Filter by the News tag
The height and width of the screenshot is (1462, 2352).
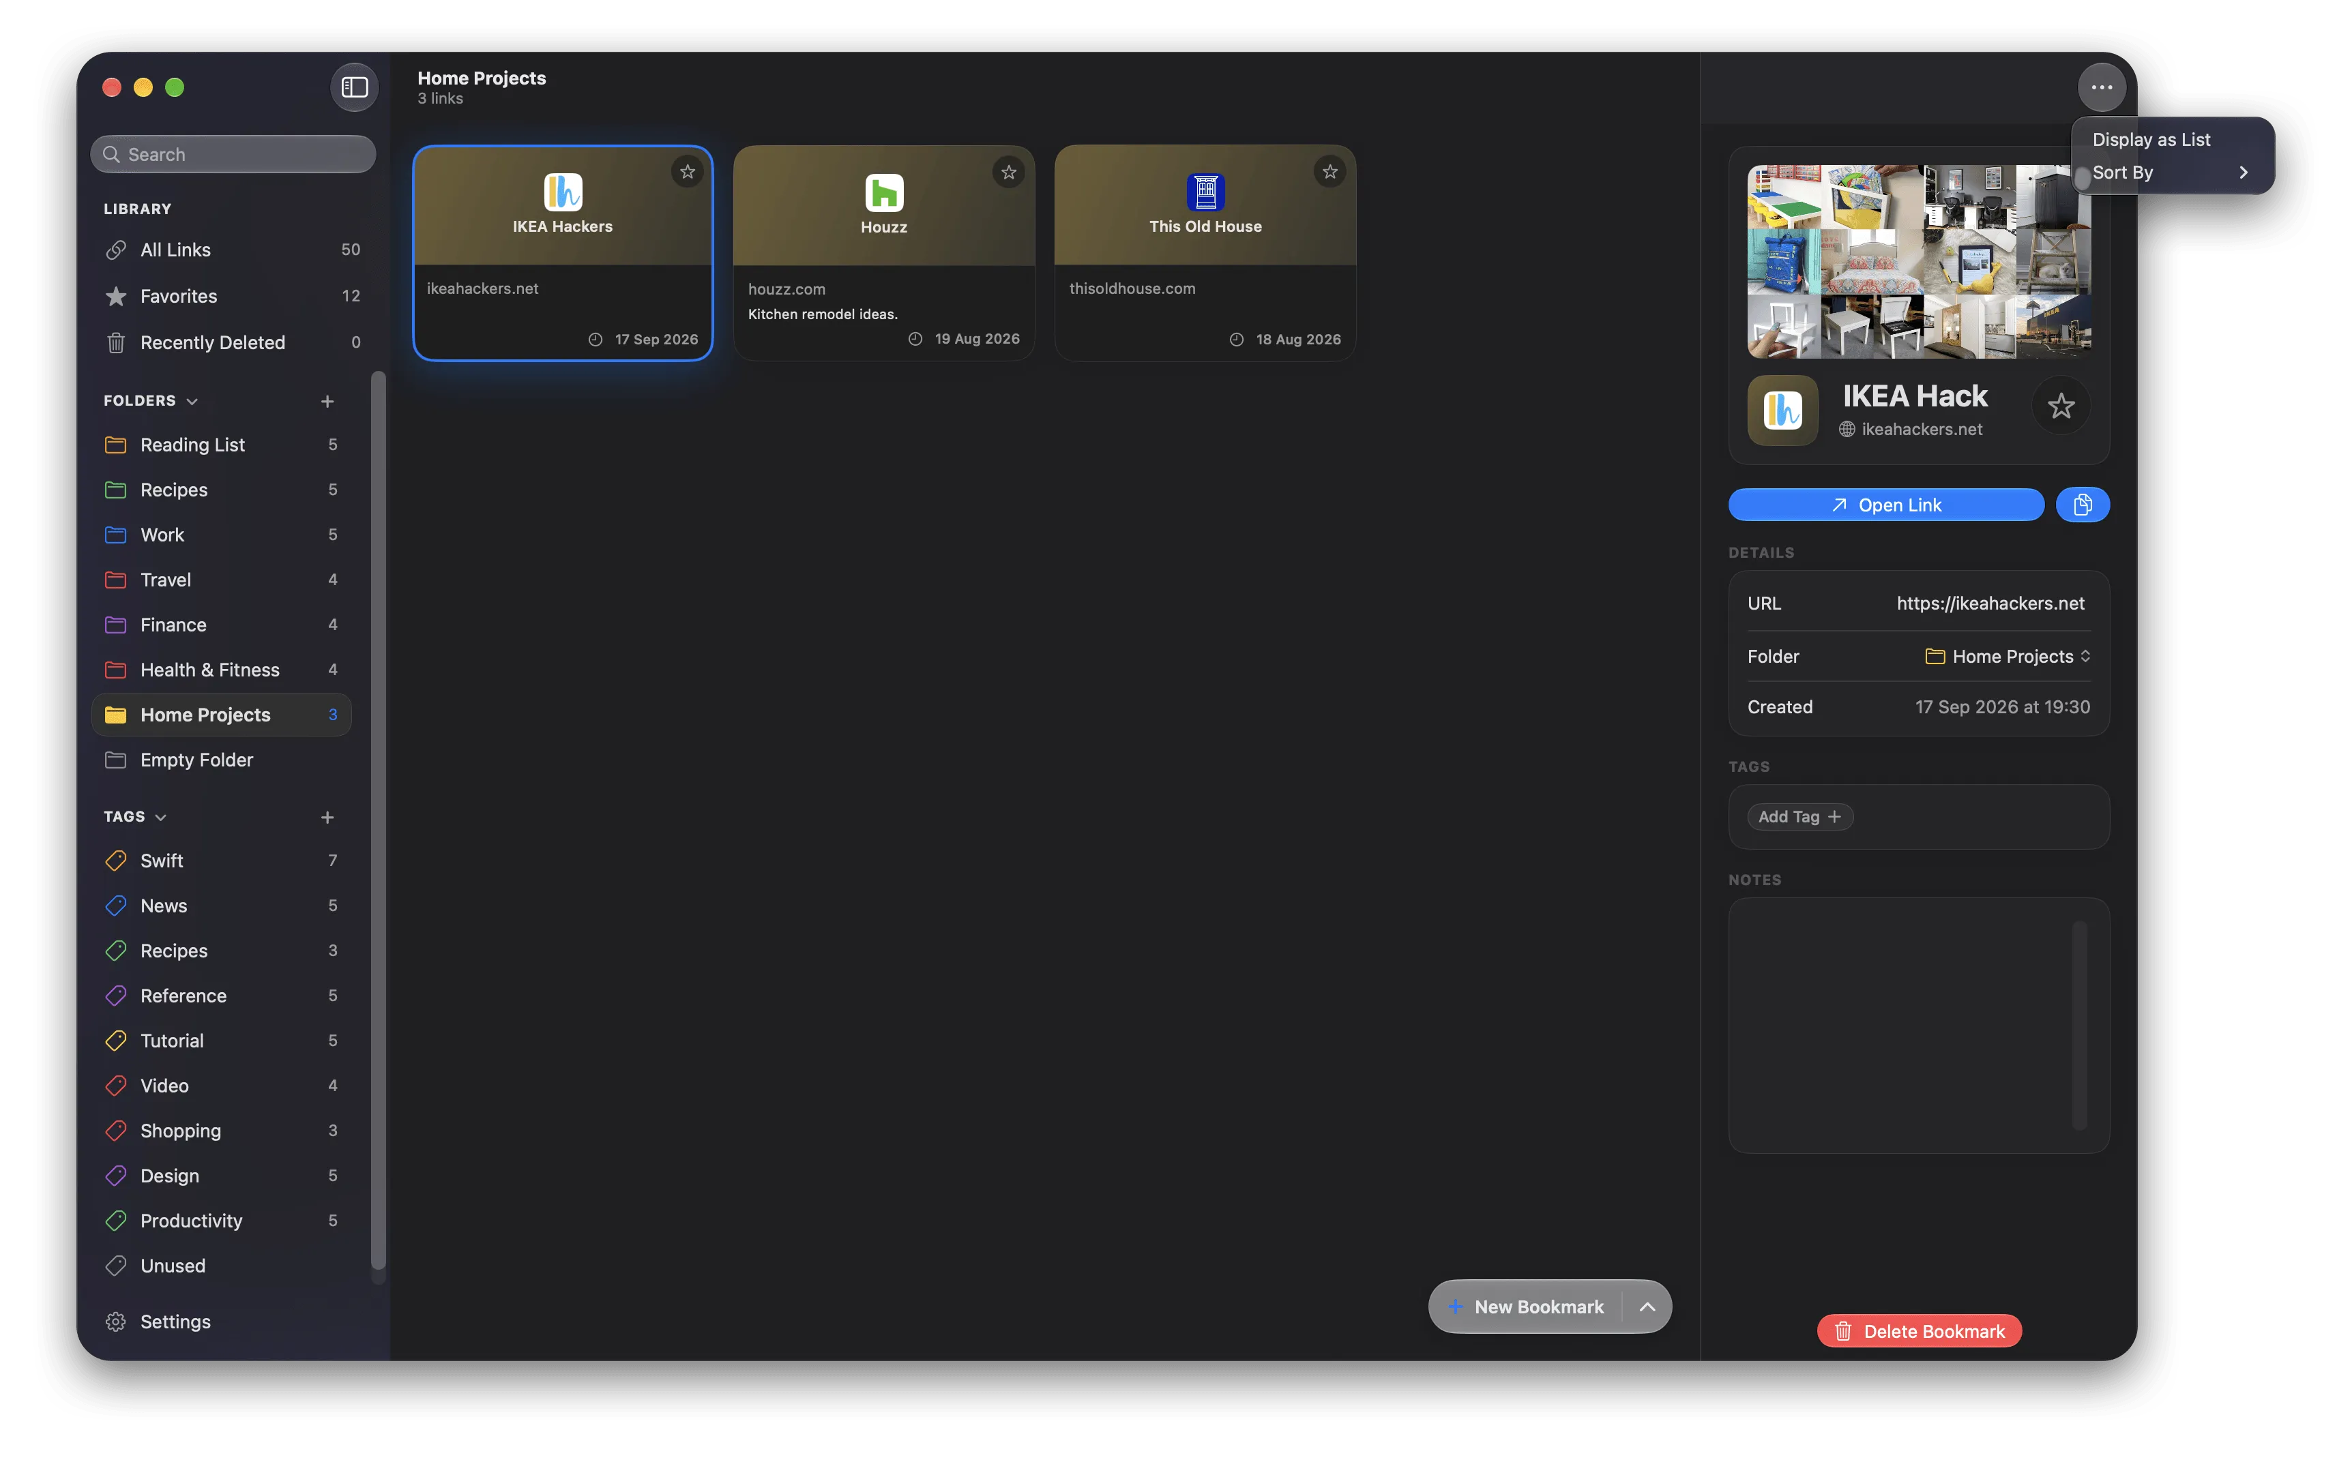(x=222, y=905)
